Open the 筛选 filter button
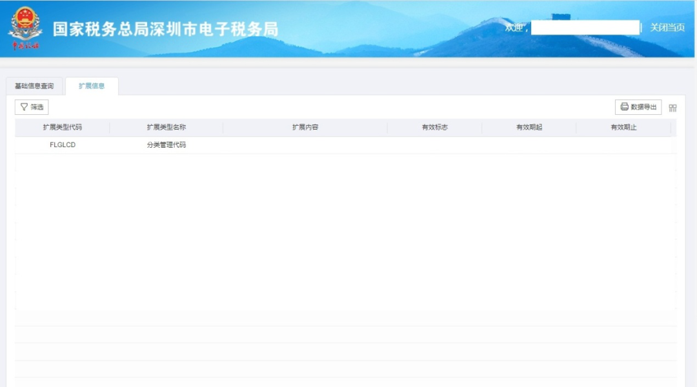 [x=32, y=107]
